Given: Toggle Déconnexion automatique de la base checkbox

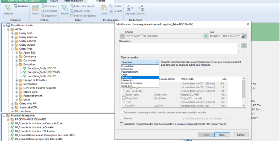Looking at the screenshot, I should pyautogui.click(x=122, y=112).
